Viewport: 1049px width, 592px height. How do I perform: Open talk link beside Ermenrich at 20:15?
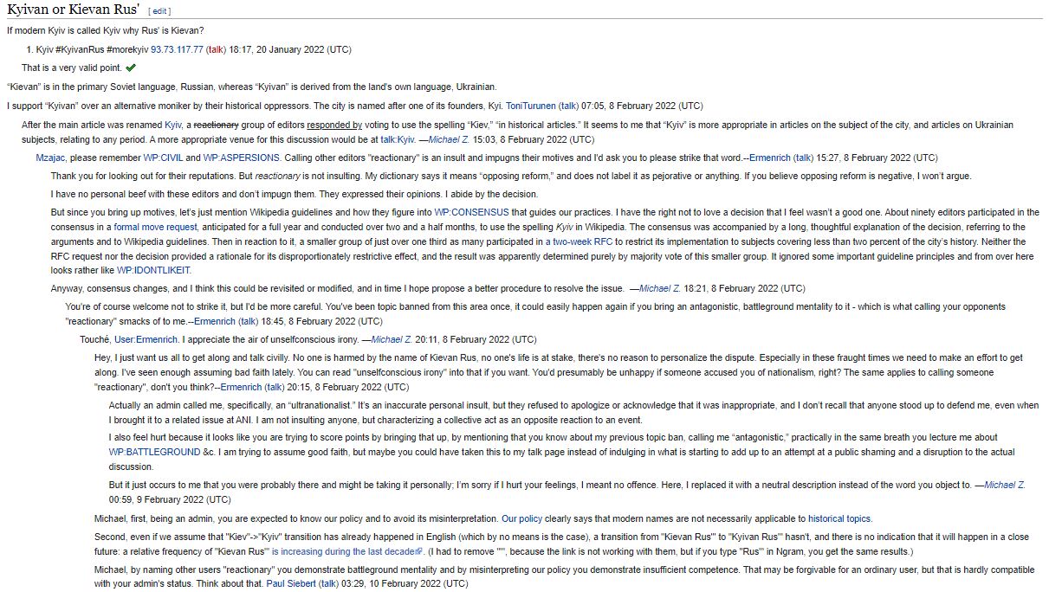tap(275, 387)
